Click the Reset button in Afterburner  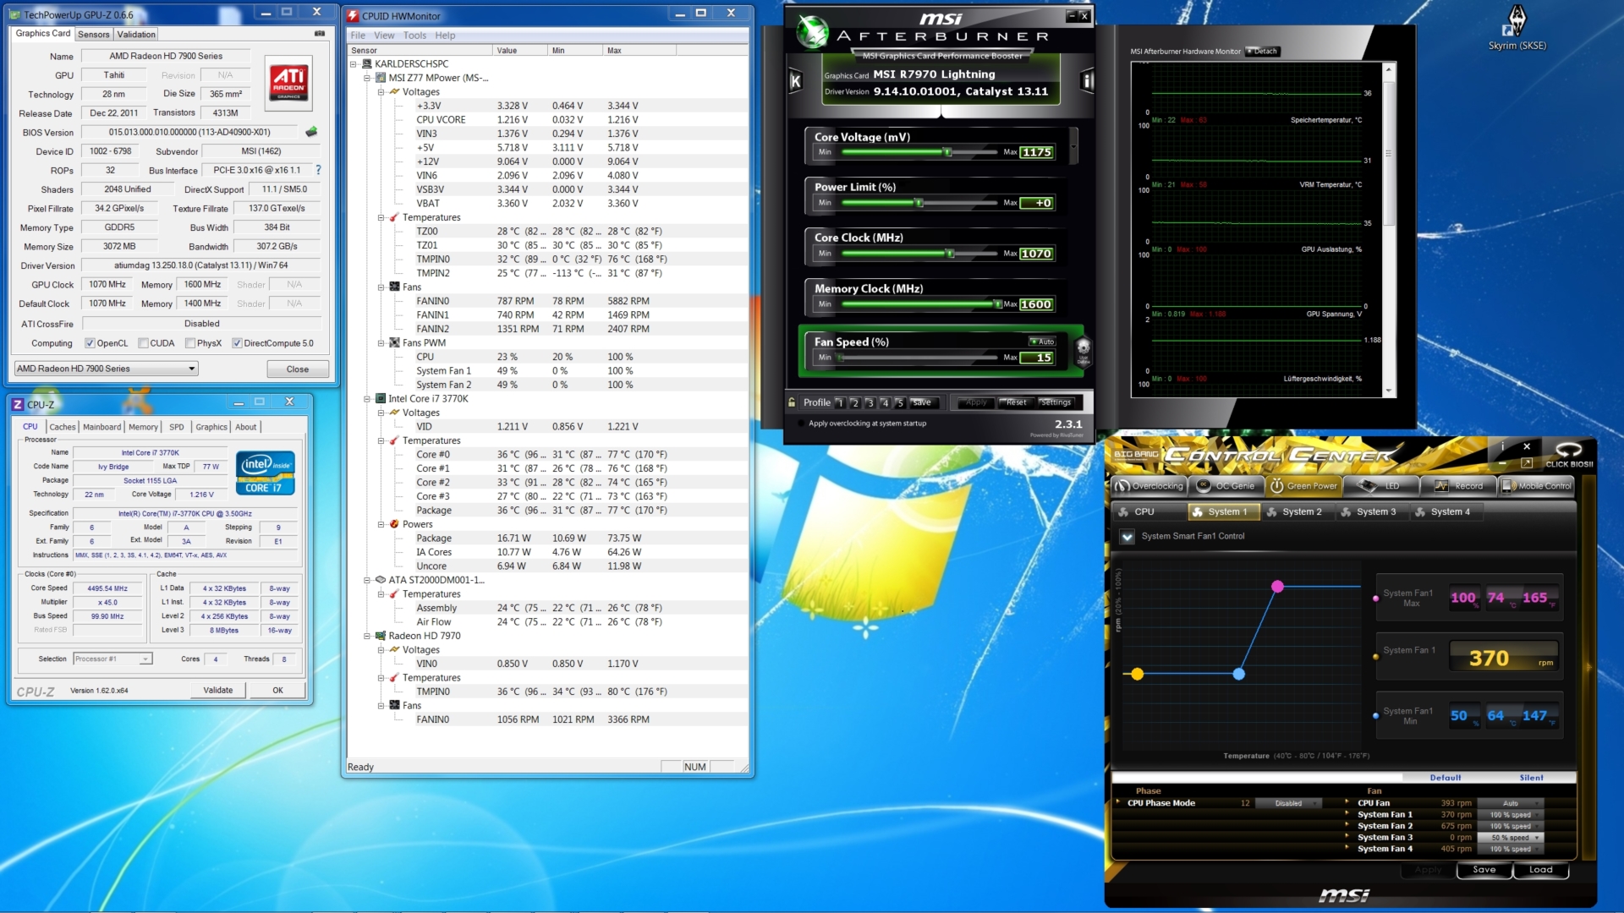(1016, 403)
